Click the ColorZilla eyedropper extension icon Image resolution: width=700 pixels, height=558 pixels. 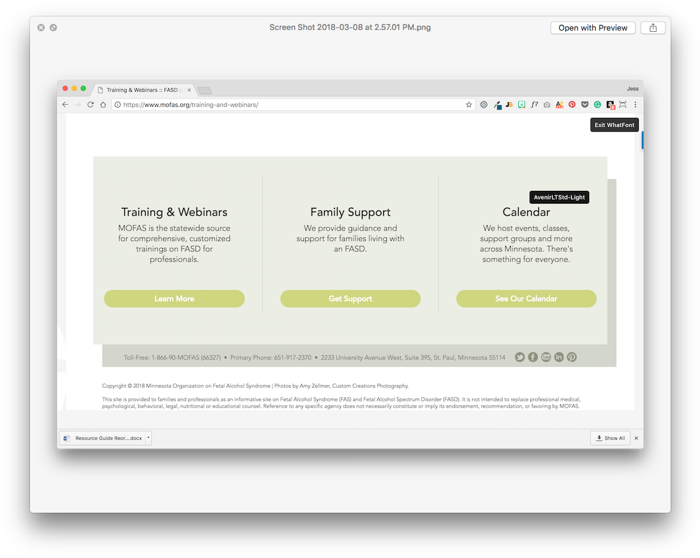tap(497, 105)
